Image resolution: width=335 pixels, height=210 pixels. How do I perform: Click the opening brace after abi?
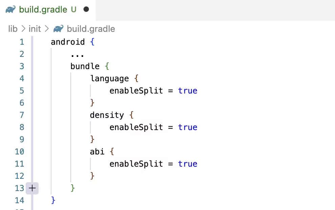pos(112,152)
